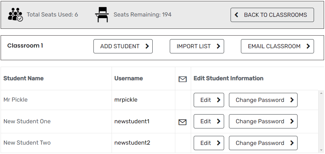Click chevron arrow on Add Student button
The width and height of the screenshot is (325, 154).
(147, 46)
